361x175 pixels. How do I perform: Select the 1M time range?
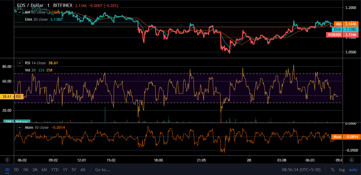click(26, 170)
